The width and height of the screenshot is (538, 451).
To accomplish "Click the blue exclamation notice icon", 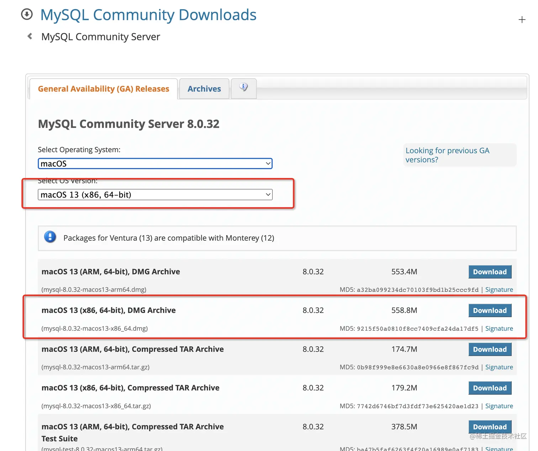I will click(50, 237).
